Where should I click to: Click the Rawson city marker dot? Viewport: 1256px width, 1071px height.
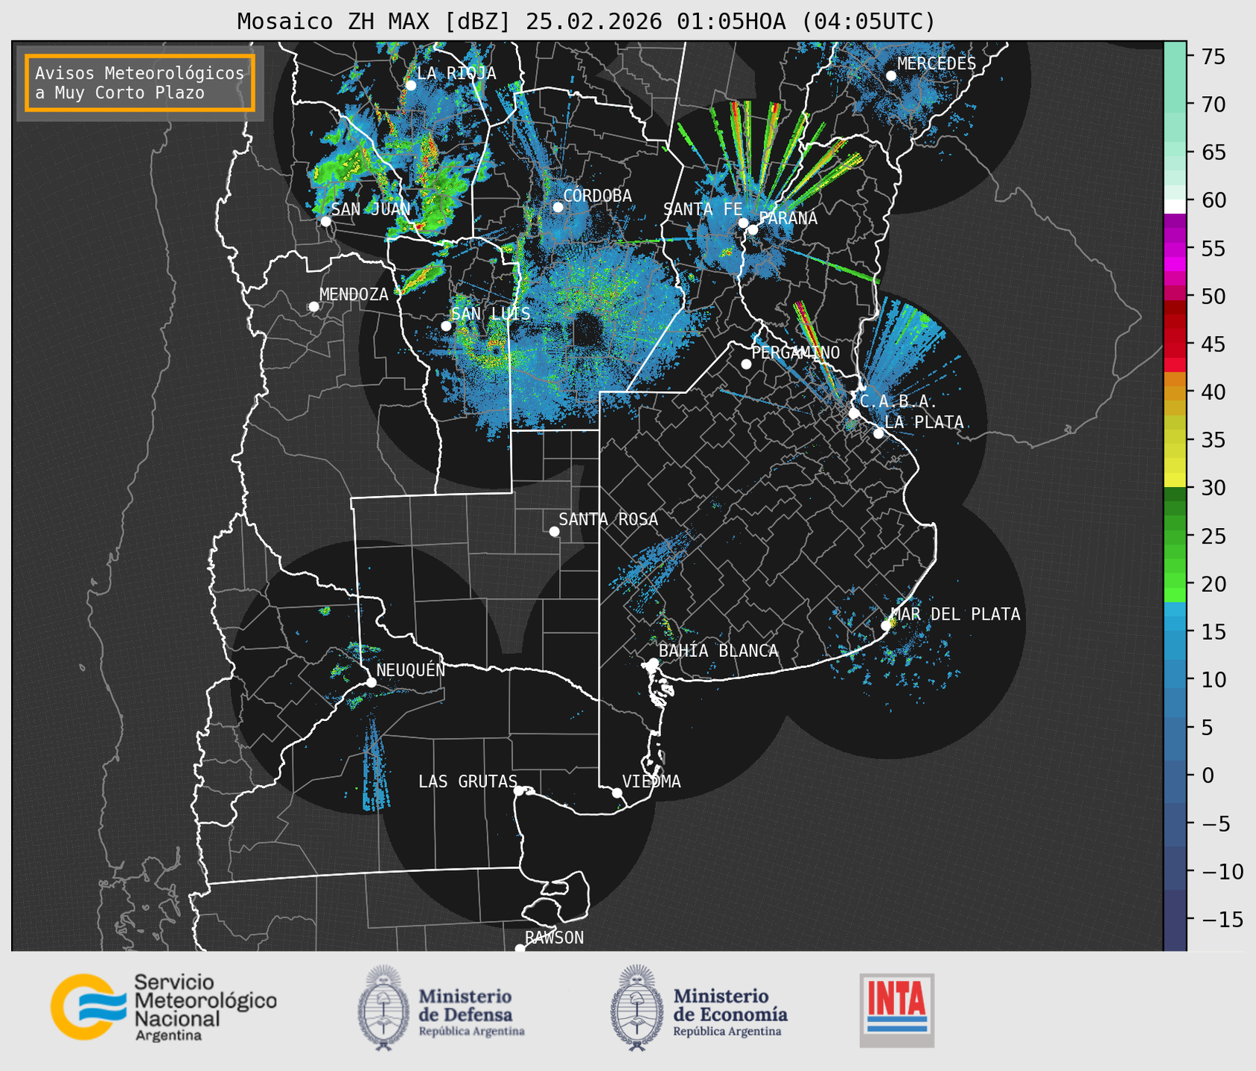click(520, 949)
